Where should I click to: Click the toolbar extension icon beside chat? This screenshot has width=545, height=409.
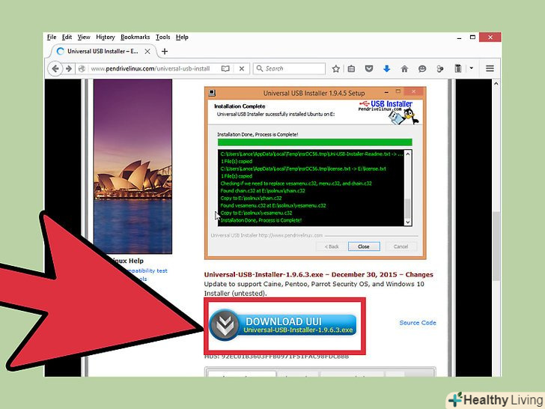(440, 68)
